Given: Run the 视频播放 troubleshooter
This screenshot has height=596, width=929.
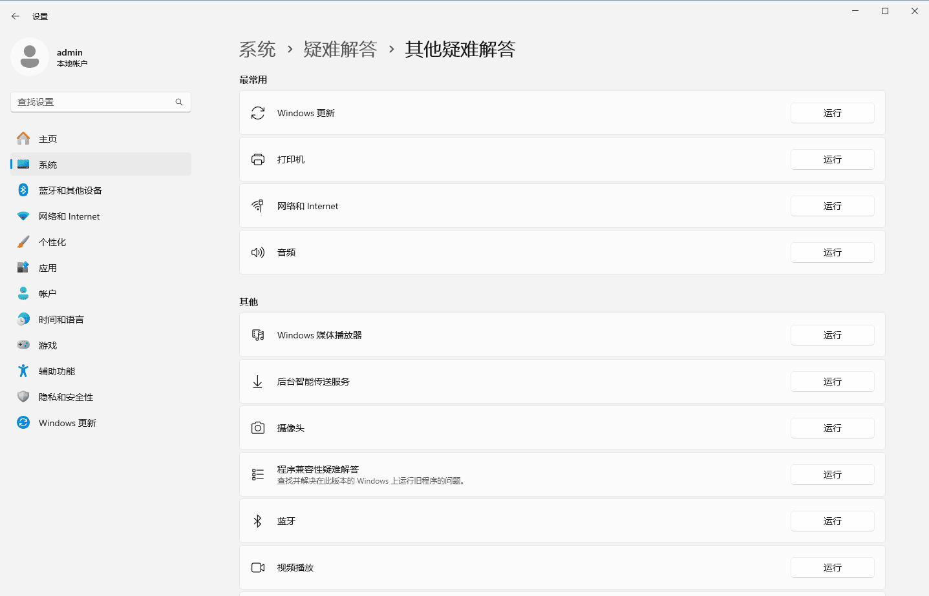Looking at the screenshot, I should (x=833, y=568).
